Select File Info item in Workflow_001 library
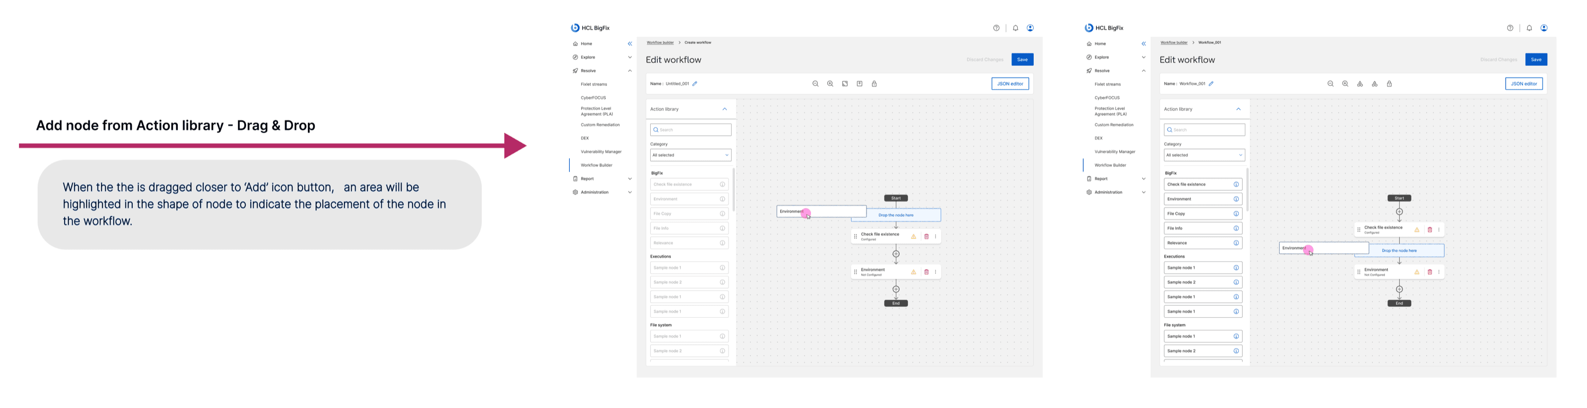This screenshot has height=408, width=1587. 1202,228
